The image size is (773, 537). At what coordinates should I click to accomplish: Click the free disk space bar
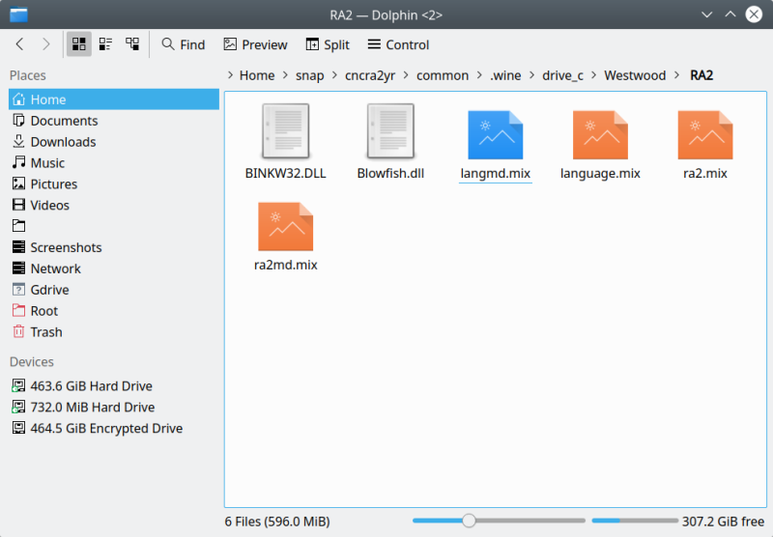pyautogui.click(x=635, y=521)
